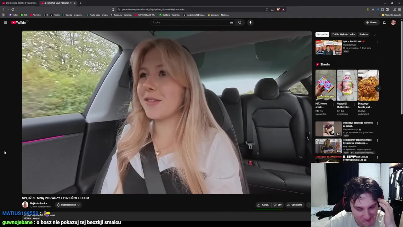Open options for HIT. Nowy smak short
This screenshot has width=403, height=227.
pos(333,105)
